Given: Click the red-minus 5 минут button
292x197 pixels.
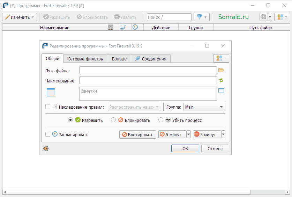Looking at the screenshot, I should pos(207,134).
